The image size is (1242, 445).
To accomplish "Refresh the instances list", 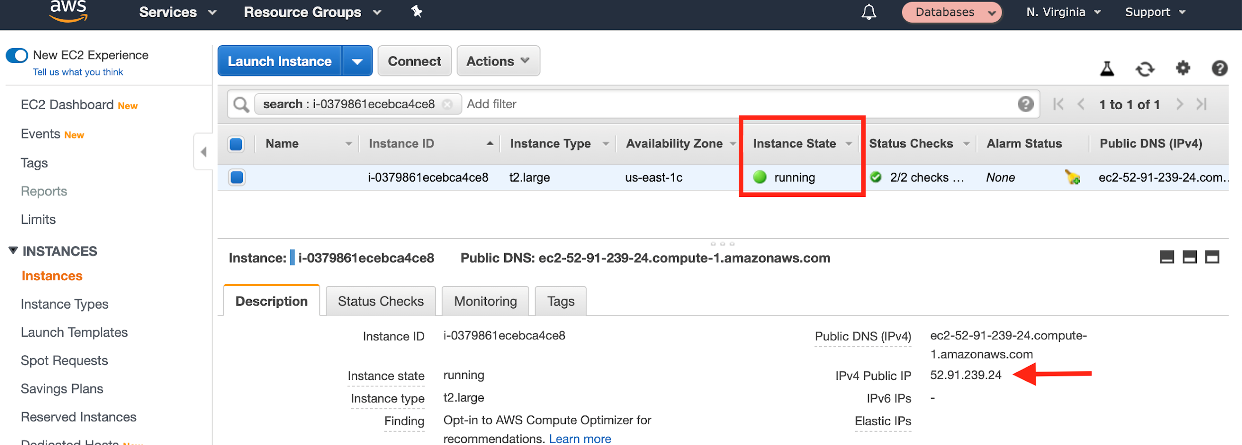I will [x=1145, y=69].
